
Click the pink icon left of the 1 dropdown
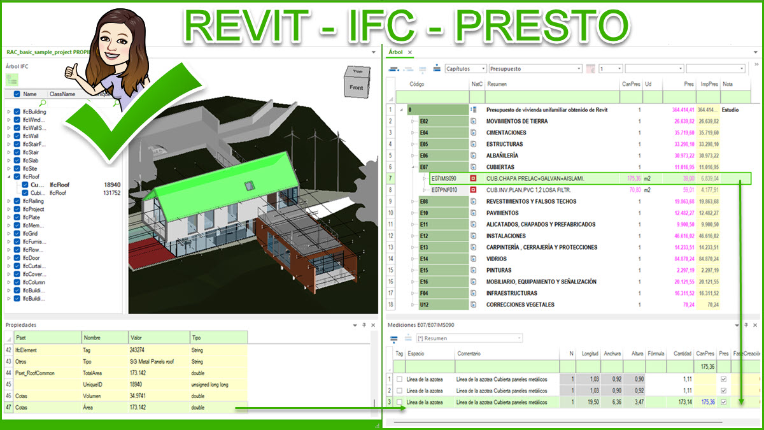590,68
